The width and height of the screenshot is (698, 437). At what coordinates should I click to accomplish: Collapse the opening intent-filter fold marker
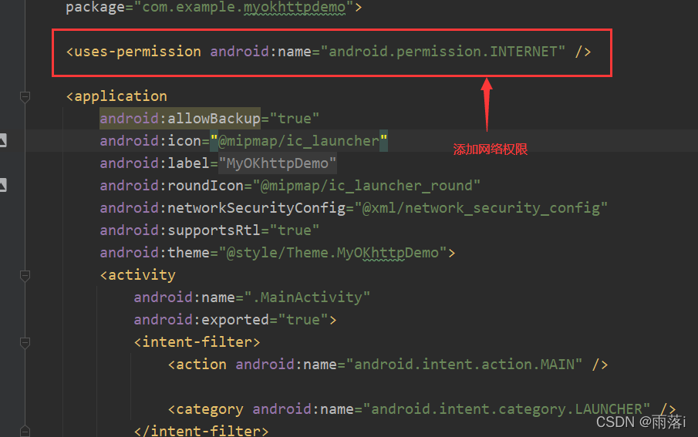coord(25,341)
